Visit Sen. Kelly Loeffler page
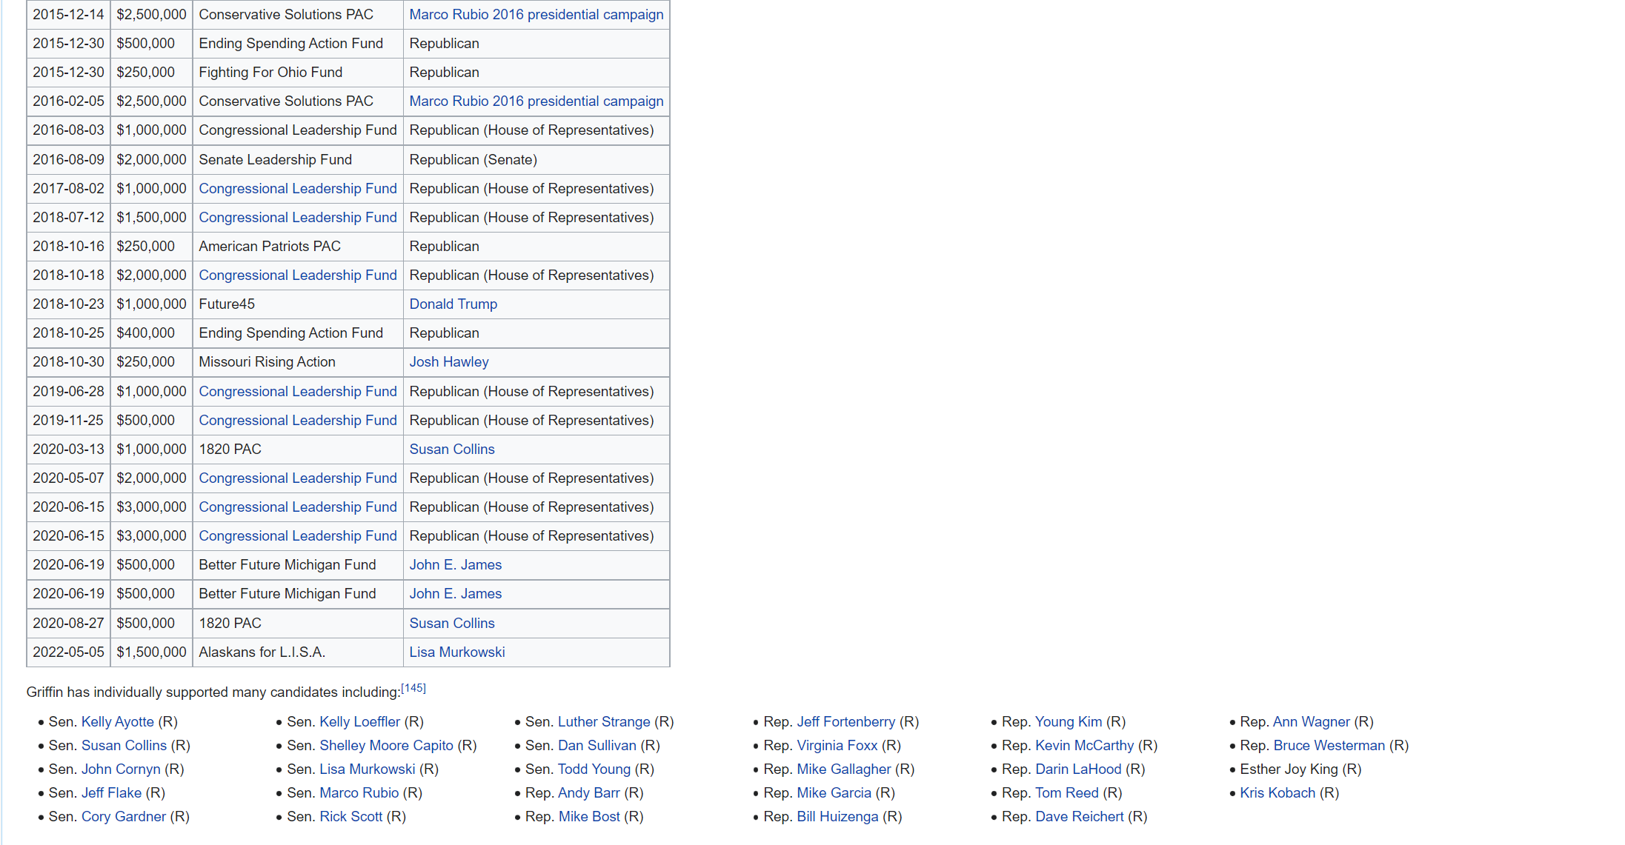The width and height of the screenshot is (1625, 845). point(360,721)
